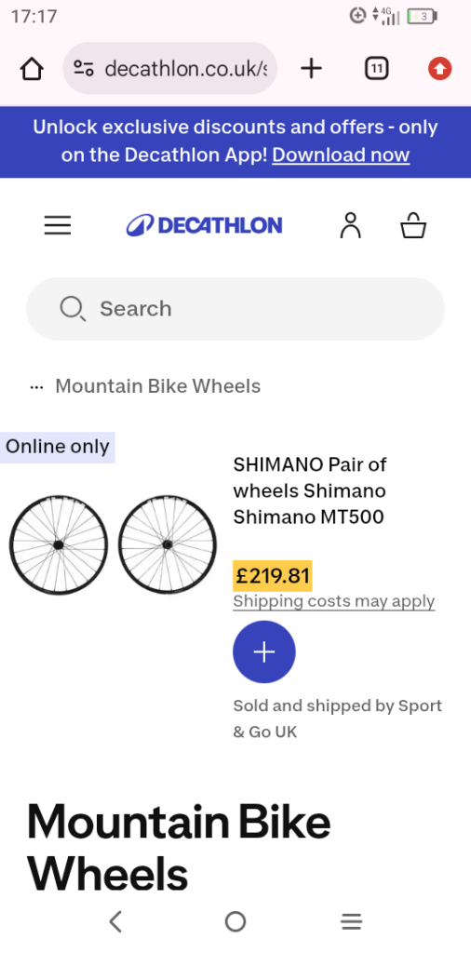Tap the Decathlon logo
Screen dimensions: 471x953
(204, 225)
